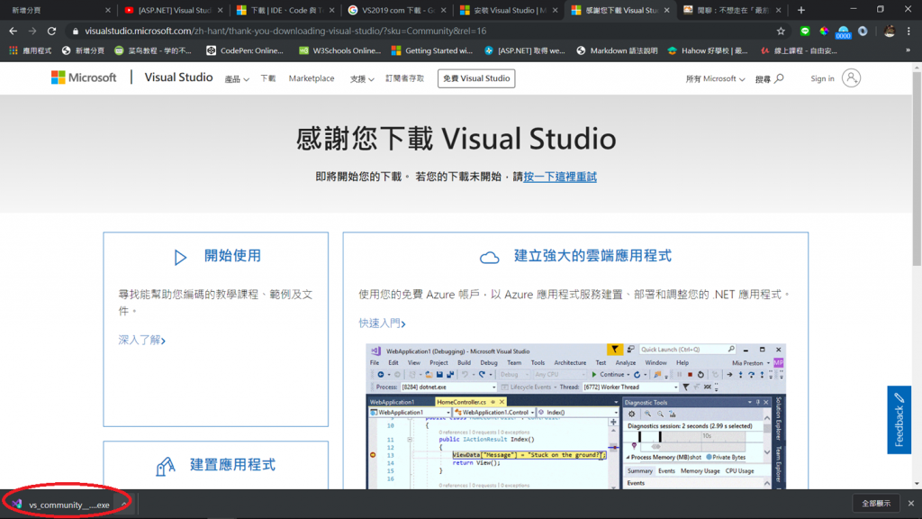Screen dimensions: 922x519
Task: Close the VS2019.com 下載 Google tab
Action: 443,10
